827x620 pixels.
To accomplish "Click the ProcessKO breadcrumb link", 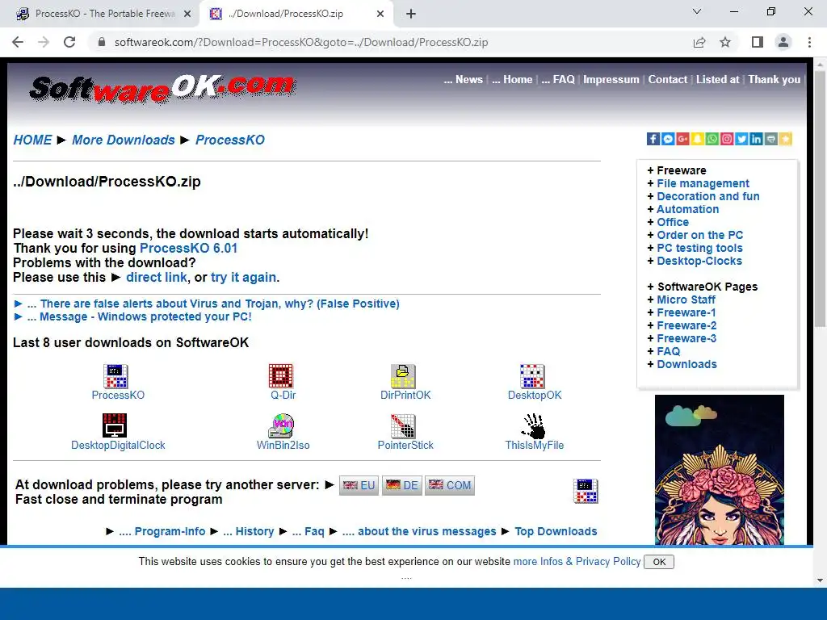I will click(x=230, y=140).
